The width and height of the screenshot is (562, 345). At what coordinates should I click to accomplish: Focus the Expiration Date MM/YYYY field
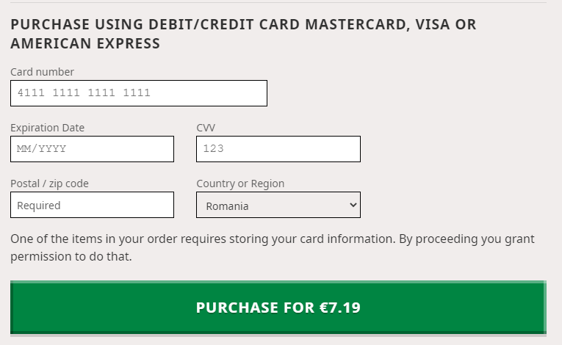pyautogui.click(x=92, y=149)
